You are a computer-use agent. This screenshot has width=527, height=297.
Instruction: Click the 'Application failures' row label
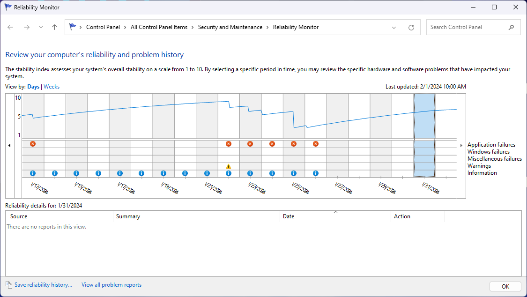(x=491, y=145)
